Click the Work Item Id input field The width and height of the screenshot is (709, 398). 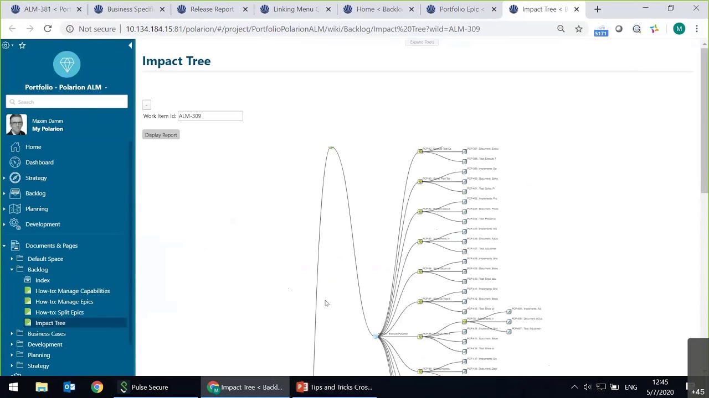[x=210, y=116]
